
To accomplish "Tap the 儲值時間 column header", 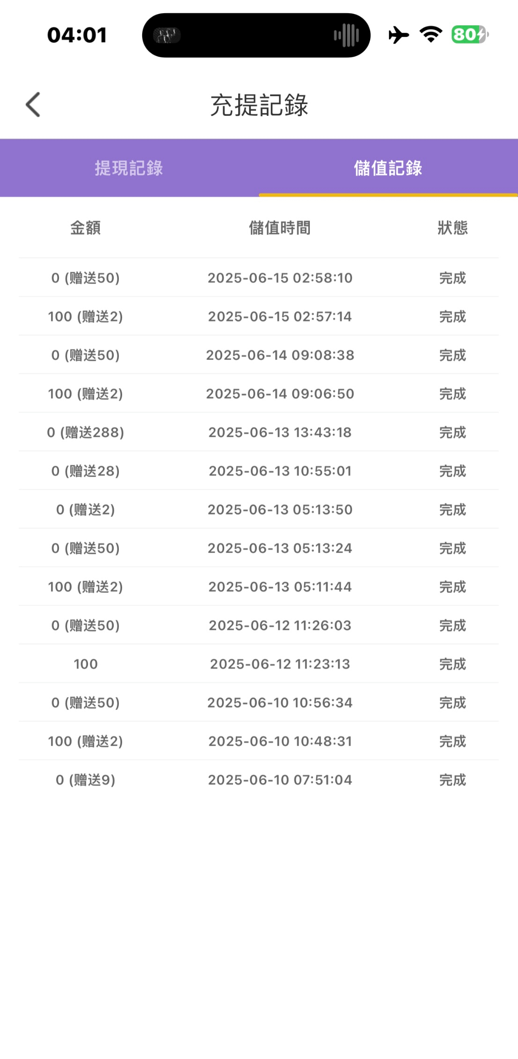I will (280, 228).
